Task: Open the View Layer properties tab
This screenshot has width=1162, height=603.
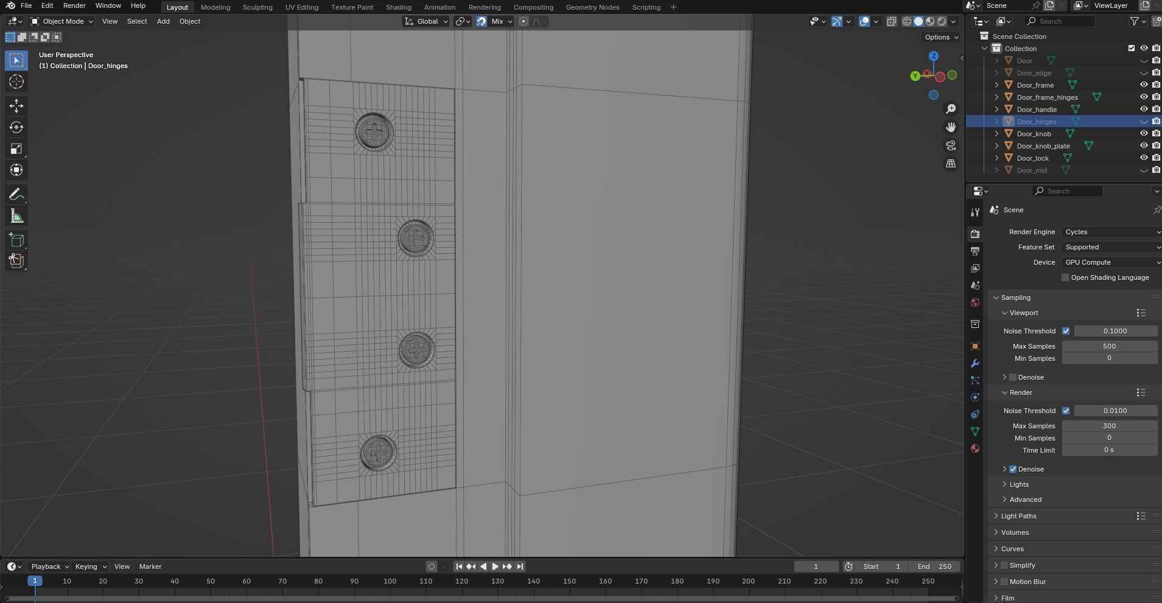Action: 975,268
